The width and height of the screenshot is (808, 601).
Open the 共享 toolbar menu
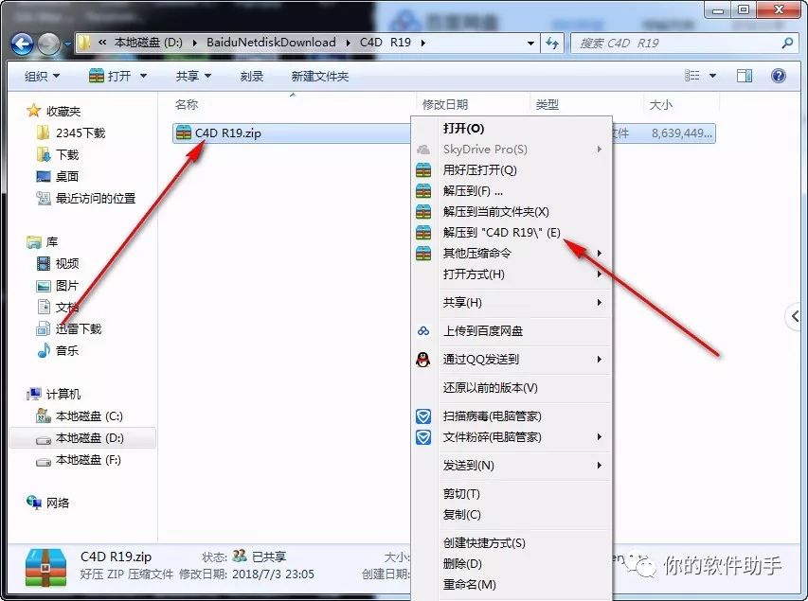pos(193,77)
